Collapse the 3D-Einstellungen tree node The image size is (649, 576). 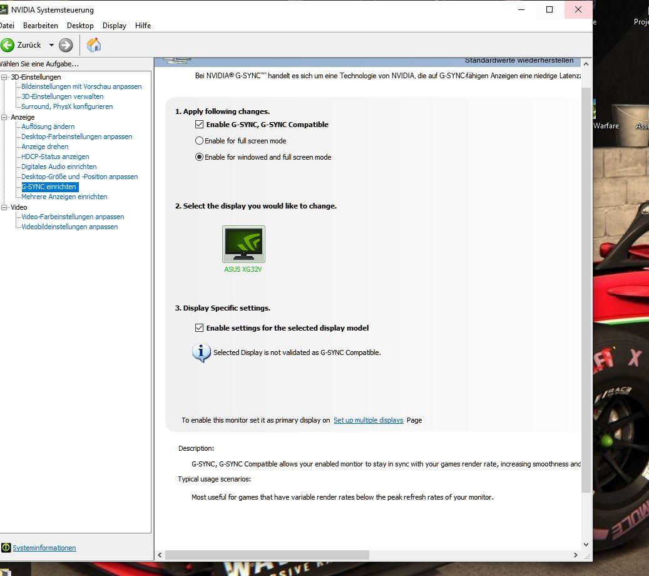4,77
